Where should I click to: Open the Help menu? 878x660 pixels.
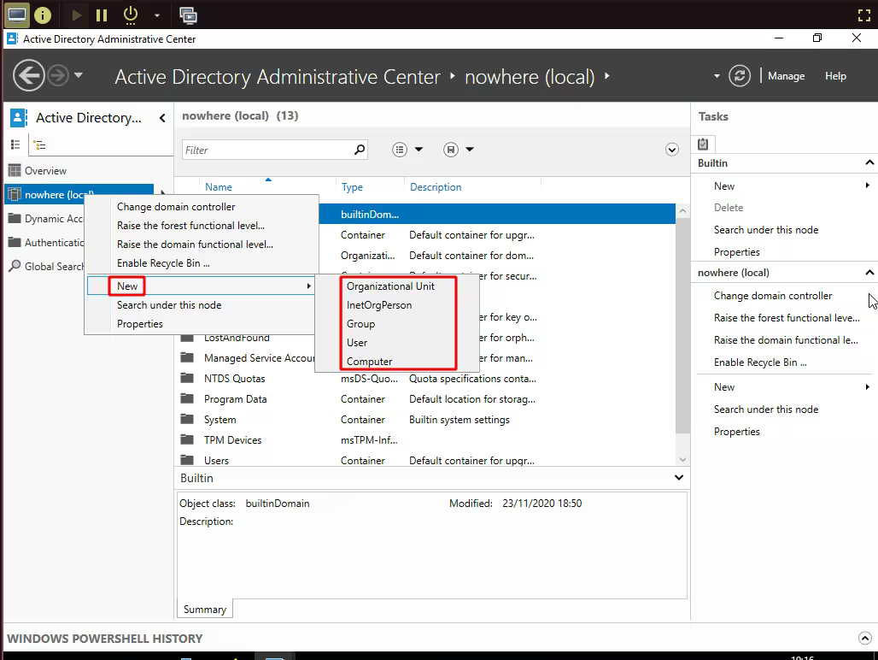coord(835,76)
